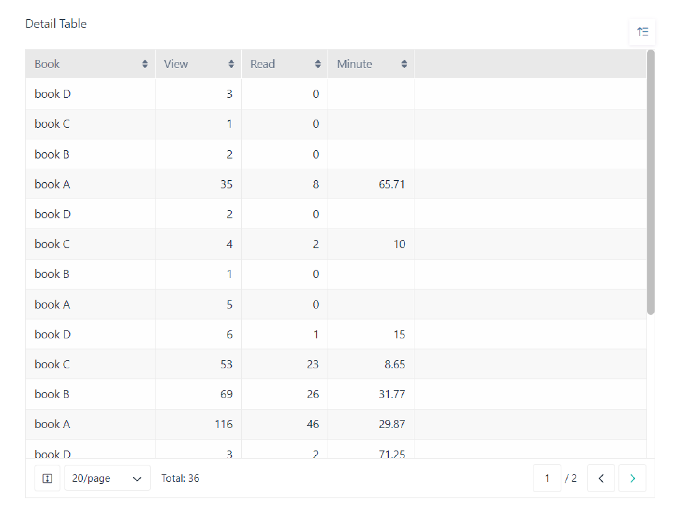This screenshot has width=675, height=522.
Task: Open the 20/page page-size dropdown
Action: [x=107, y=478]
